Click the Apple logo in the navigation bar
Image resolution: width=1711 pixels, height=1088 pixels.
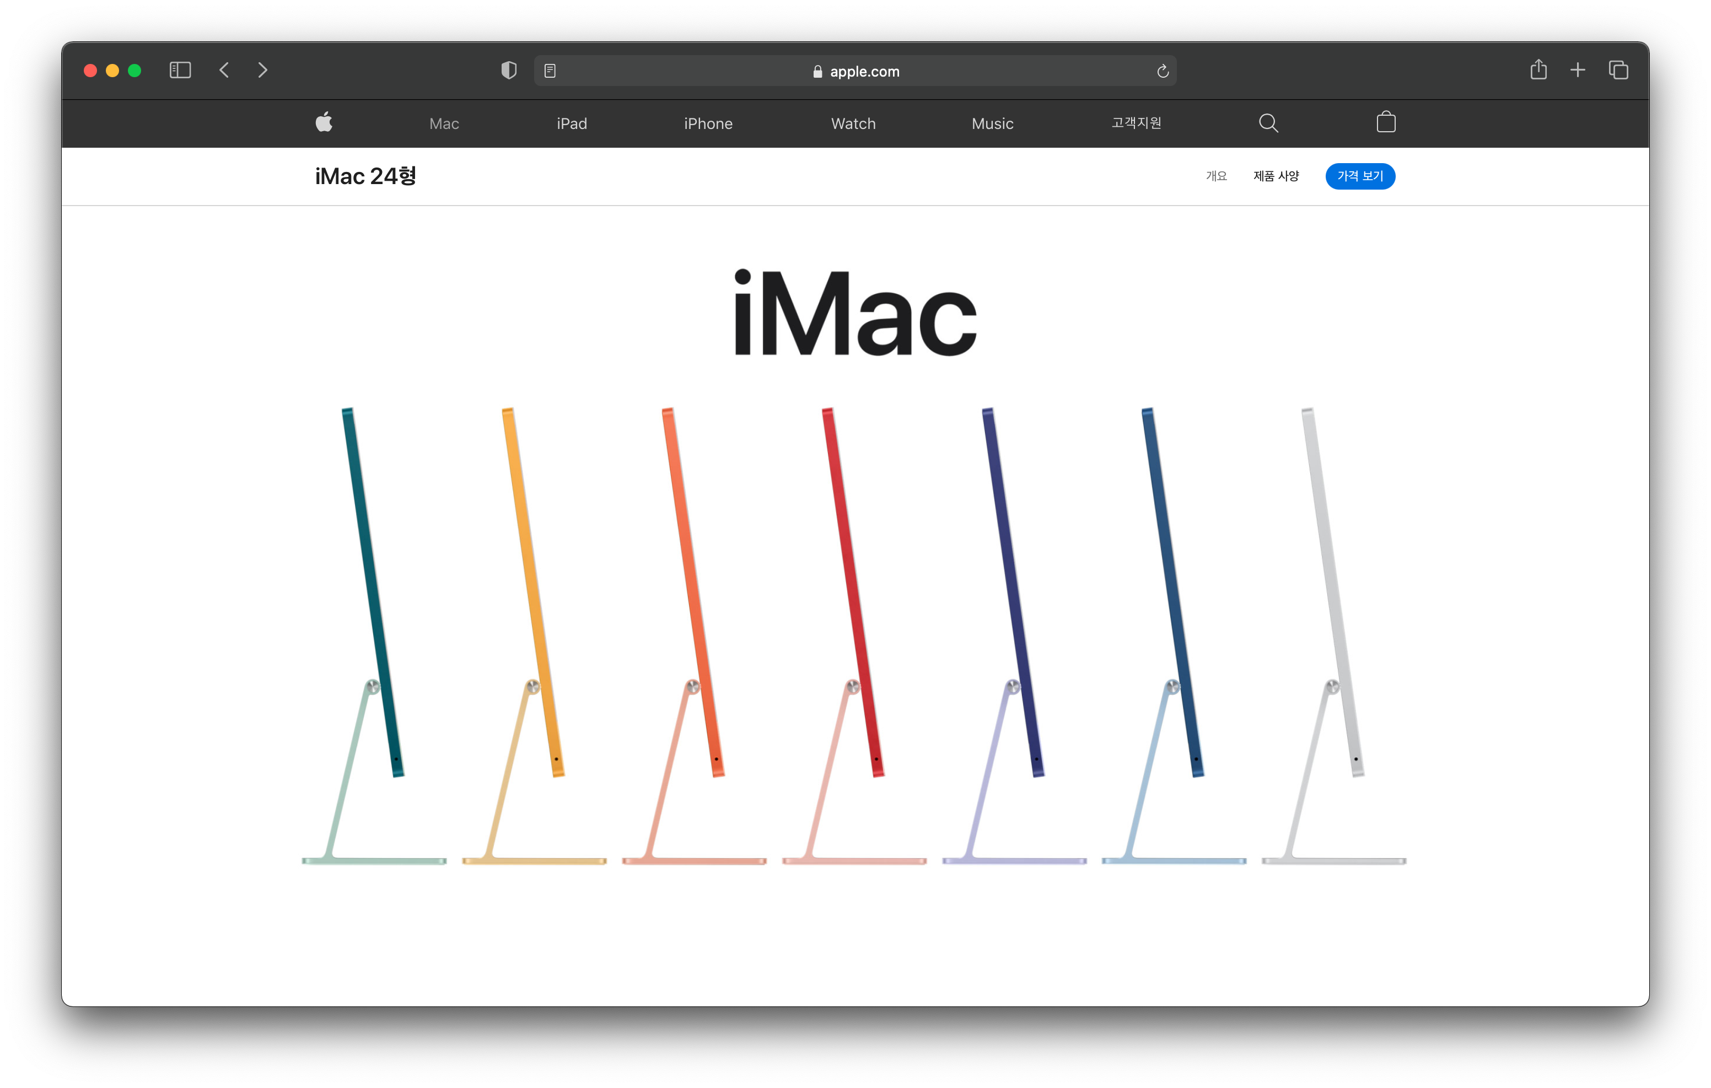tap(324, 122)
